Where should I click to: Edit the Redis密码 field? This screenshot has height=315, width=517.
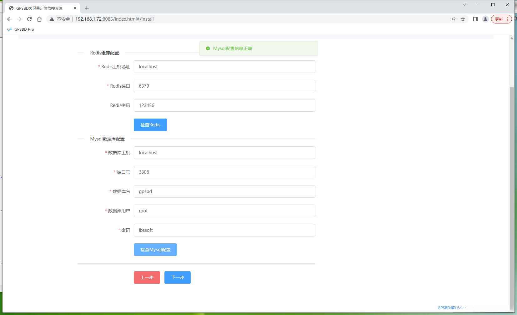click(x=224, y=105)
